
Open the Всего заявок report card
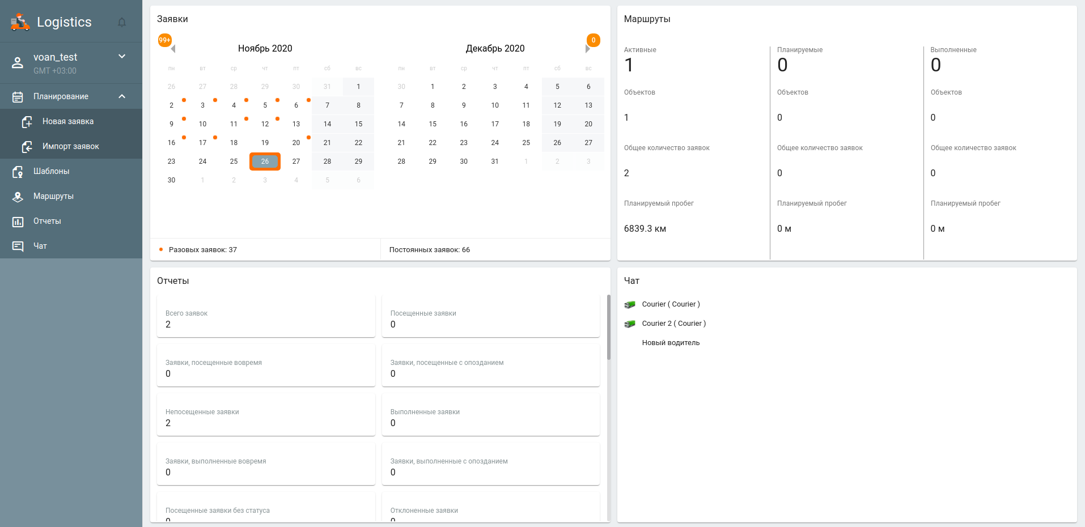(266, 316)
